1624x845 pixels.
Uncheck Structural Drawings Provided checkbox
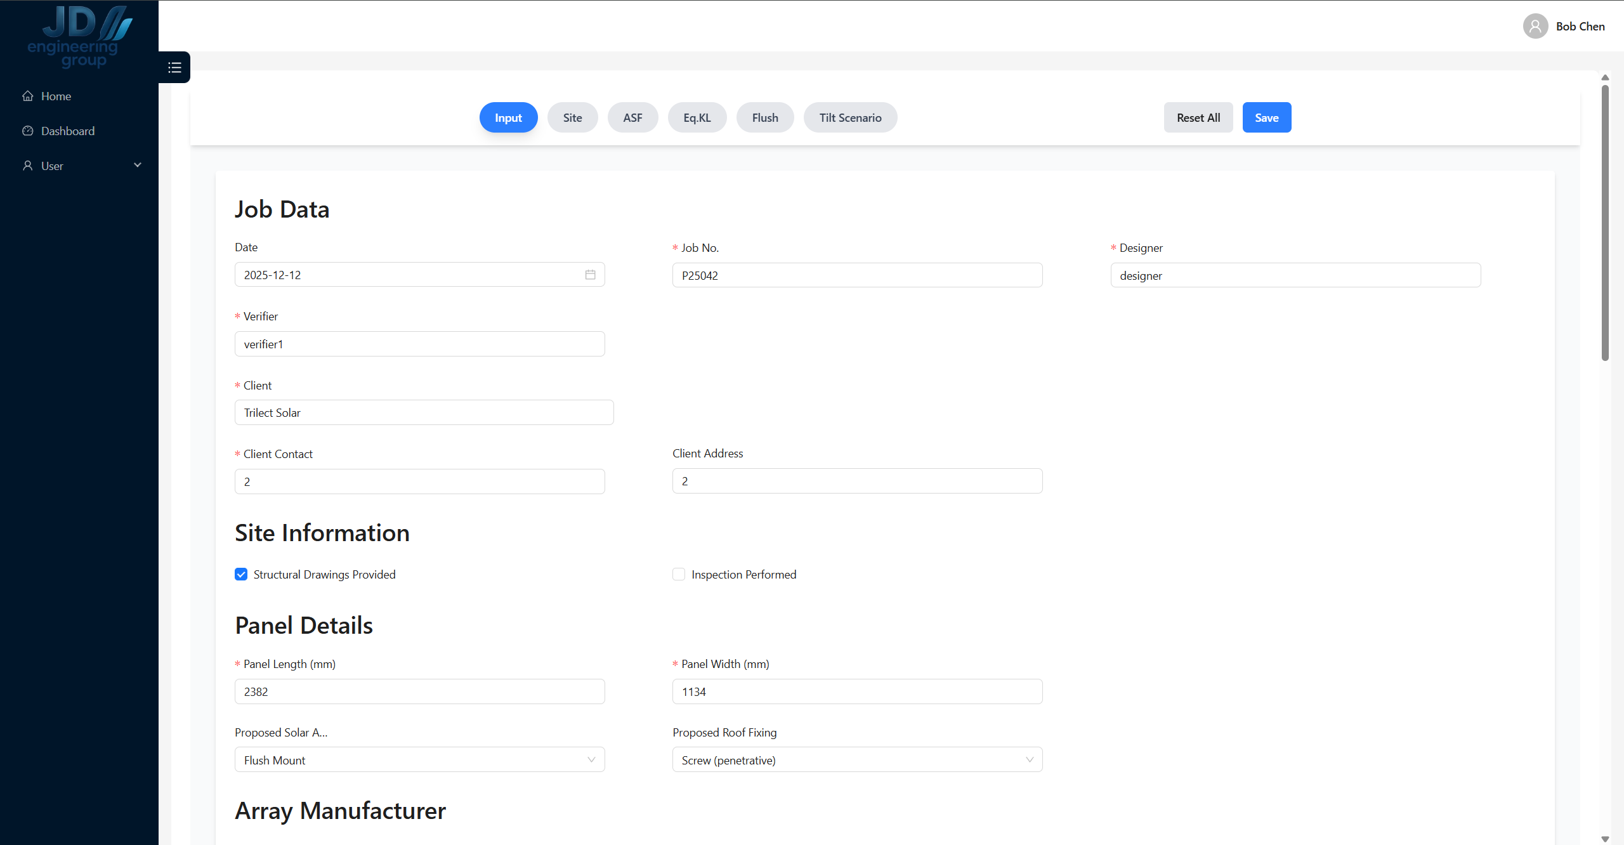241,574
